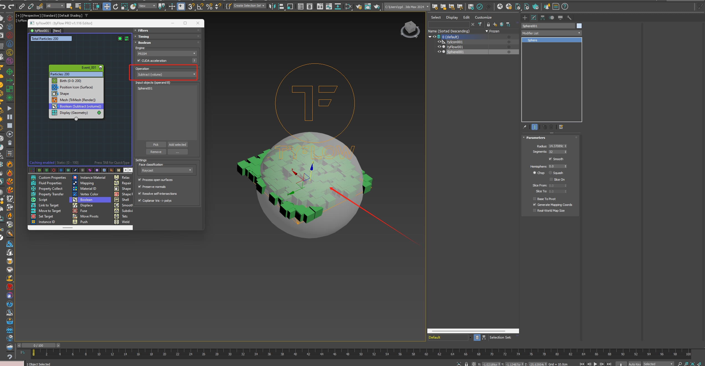Click the Redo arrow in main toolbar
This screenshot has width=705, height=366.
pos(11,6)
